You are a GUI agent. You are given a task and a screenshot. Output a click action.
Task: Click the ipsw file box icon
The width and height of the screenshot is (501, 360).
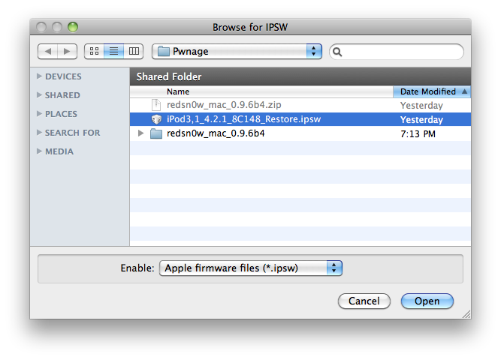[156, 119]
